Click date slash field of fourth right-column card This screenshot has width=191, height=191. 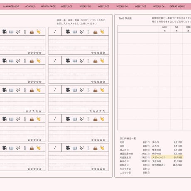[x=55, y=119]
